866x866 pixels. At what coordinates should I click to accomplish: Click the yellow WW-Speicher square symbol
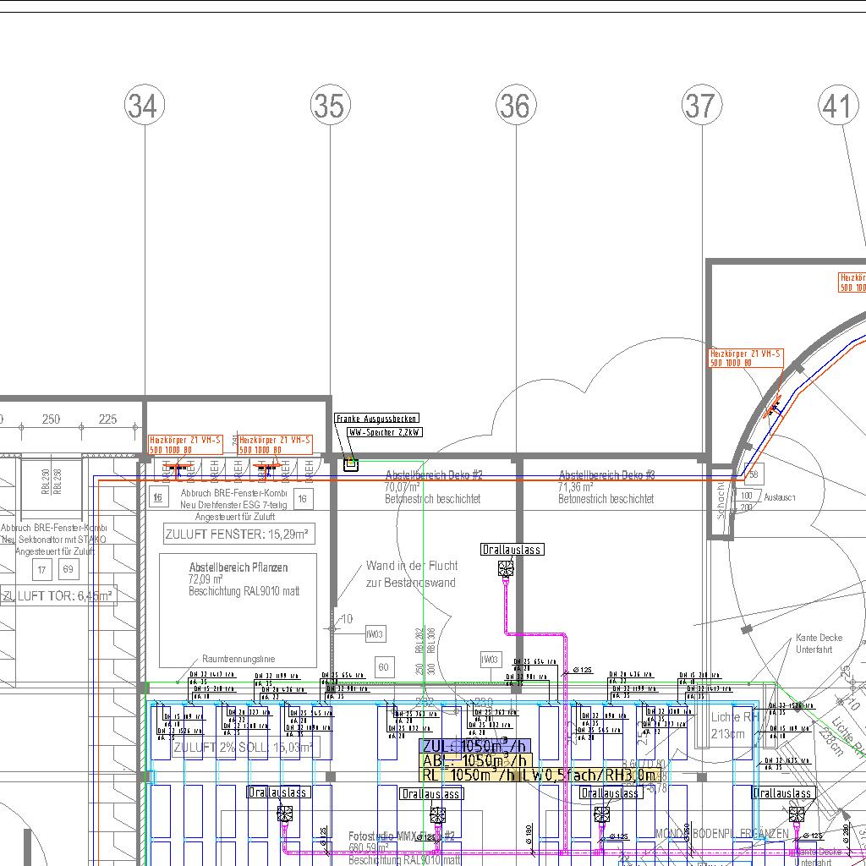351,463
